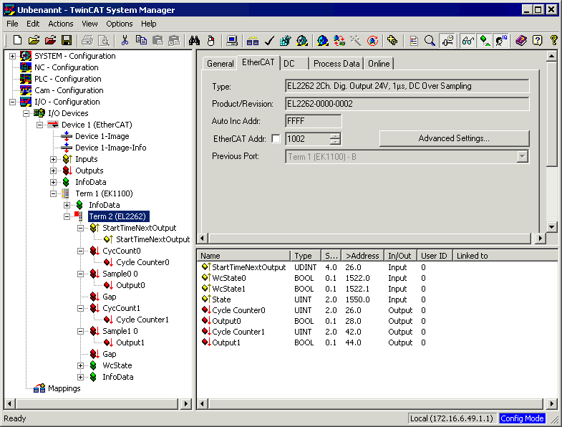Sort variable list by Type column header
Image resolution: width=562 pixels, height=427 pixels.
click(x=306, y=256)
